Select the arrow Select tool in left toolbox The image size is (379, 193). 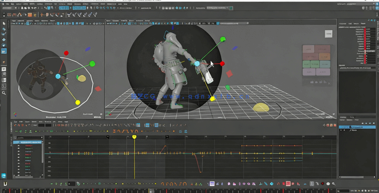4,23
